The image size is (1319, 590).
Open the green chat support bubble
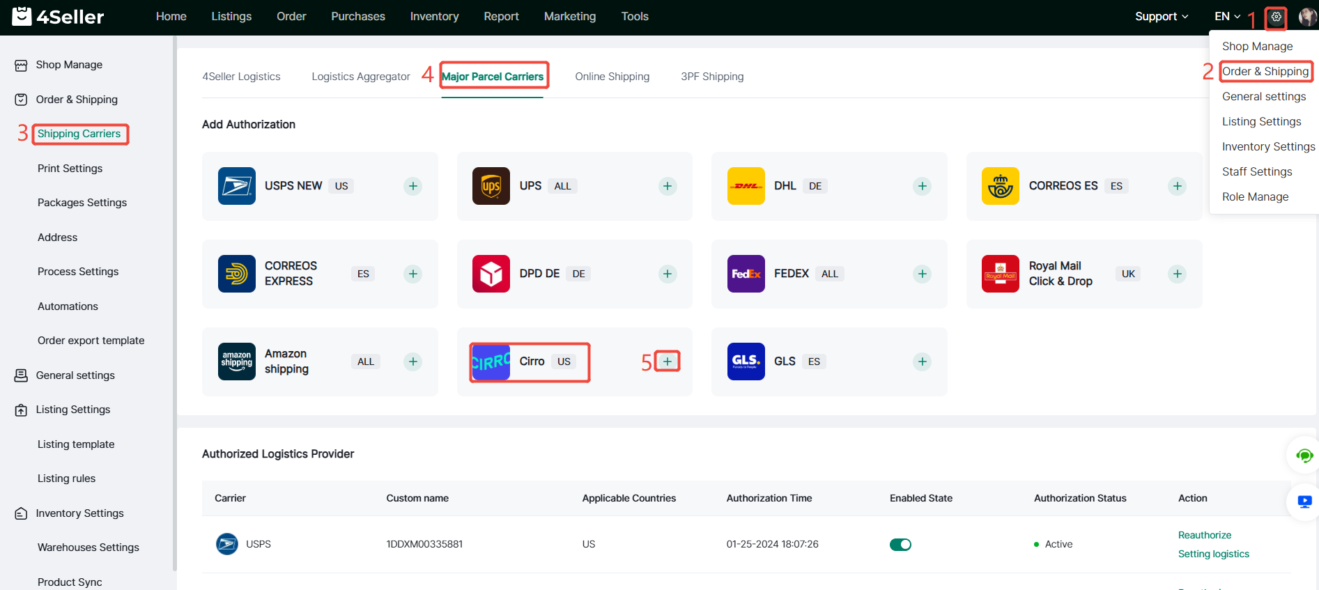1304,456
